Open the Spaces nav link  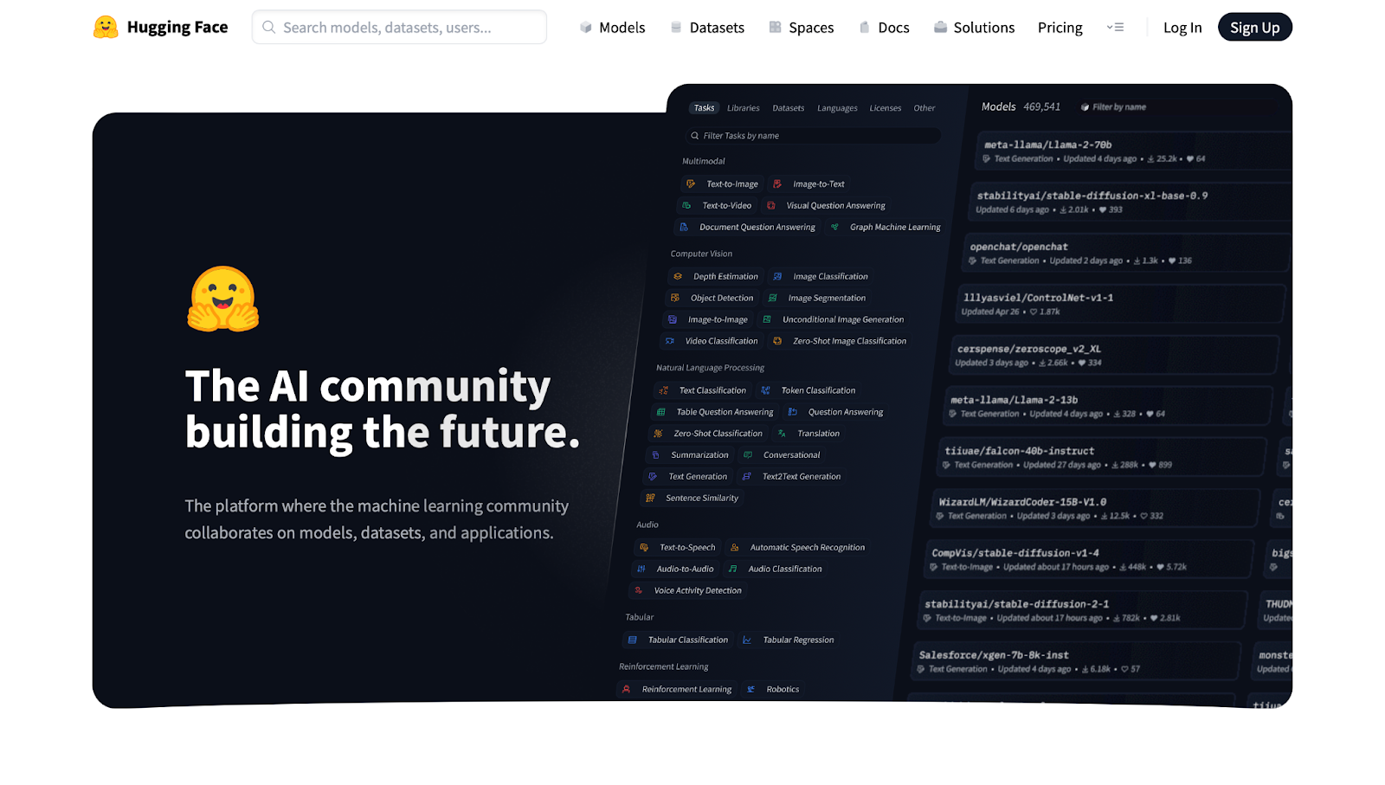coord(802,28)
